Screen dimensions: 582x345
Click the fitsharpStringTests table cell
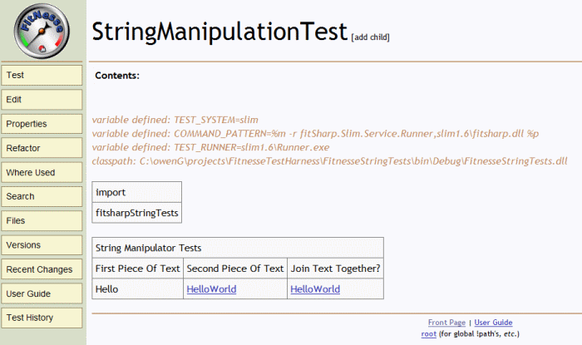[137, 213]
